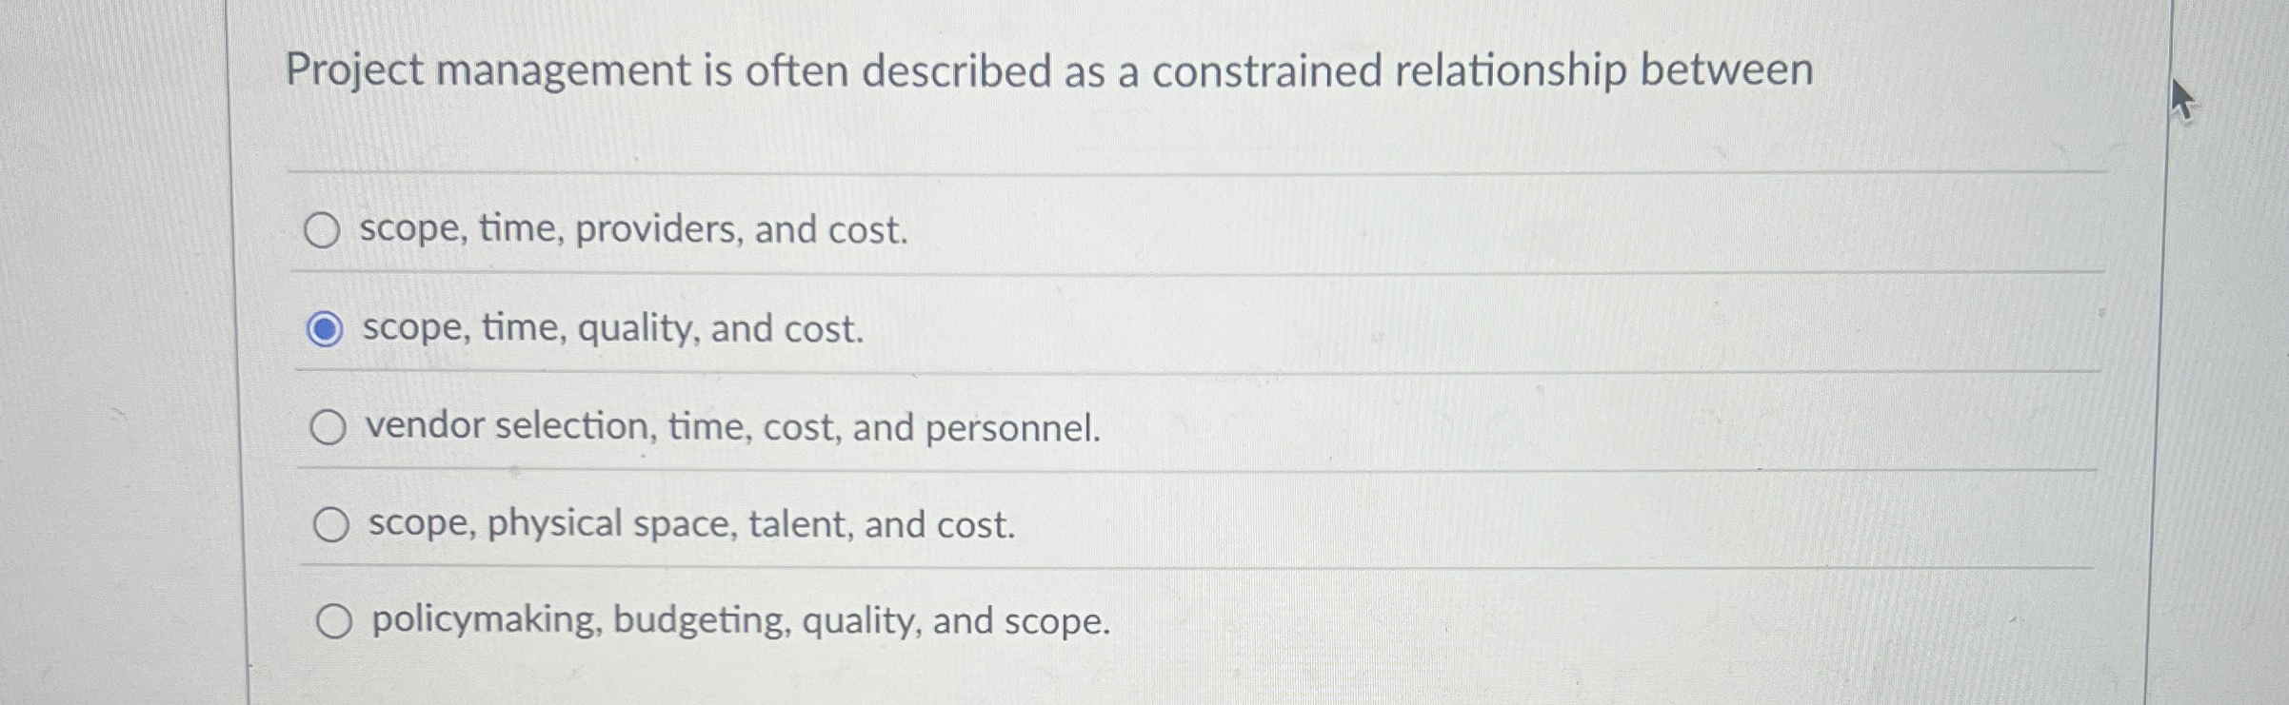The width and height of the screenshot is (2289, 705).
Task: Click the answer text 'scope, time, quality, and cost.'
Action: pyautogui.click(x=612, y=329)
